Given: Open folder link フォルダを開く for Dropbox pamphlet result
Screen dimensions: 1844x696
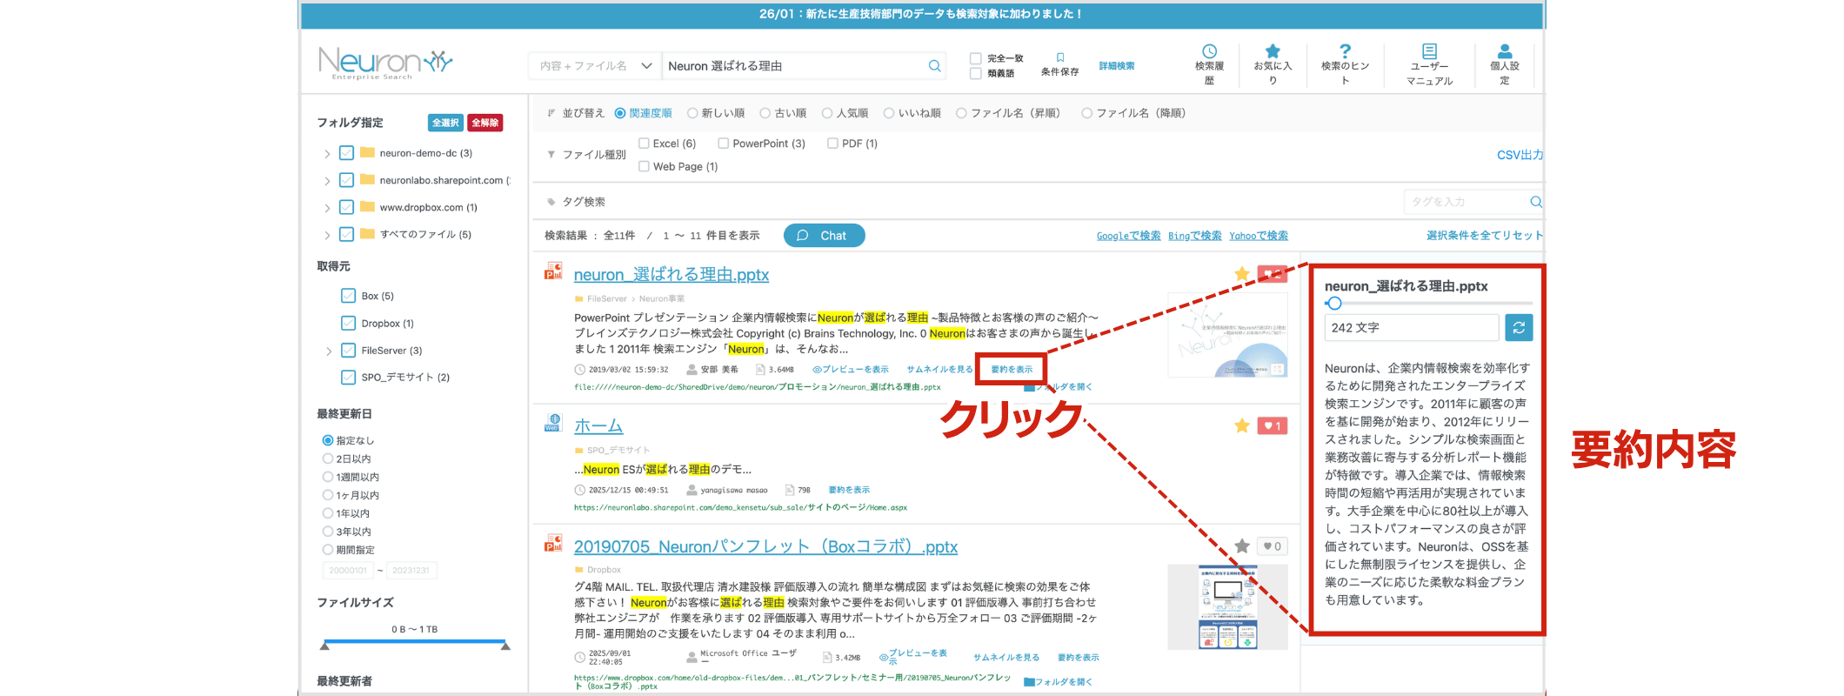Looking at the screenshot, I should coord(1058,682).
